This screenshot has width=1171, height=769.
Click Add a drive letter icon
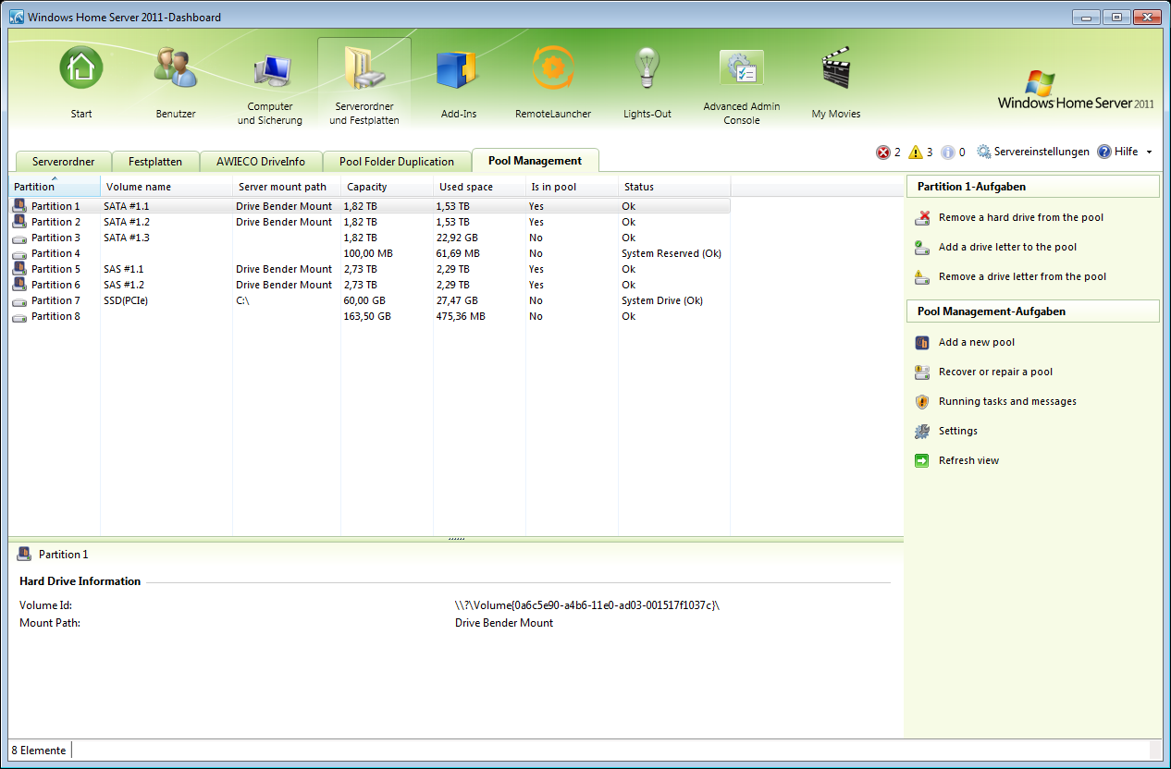922,248
